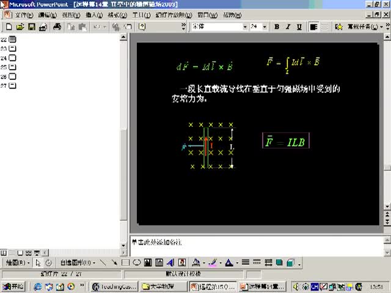Open the undo history dropdown arrow
The width and height of the screenshot is (391, 293).
[104, 27]
